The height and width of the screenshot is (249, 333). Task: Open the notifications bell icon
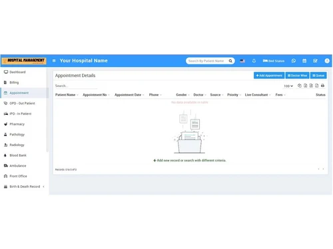coord(254,61)
